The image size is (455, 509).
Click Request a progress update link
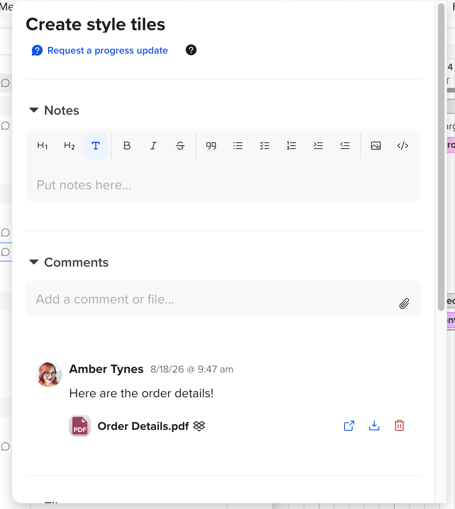coord(107,51)
